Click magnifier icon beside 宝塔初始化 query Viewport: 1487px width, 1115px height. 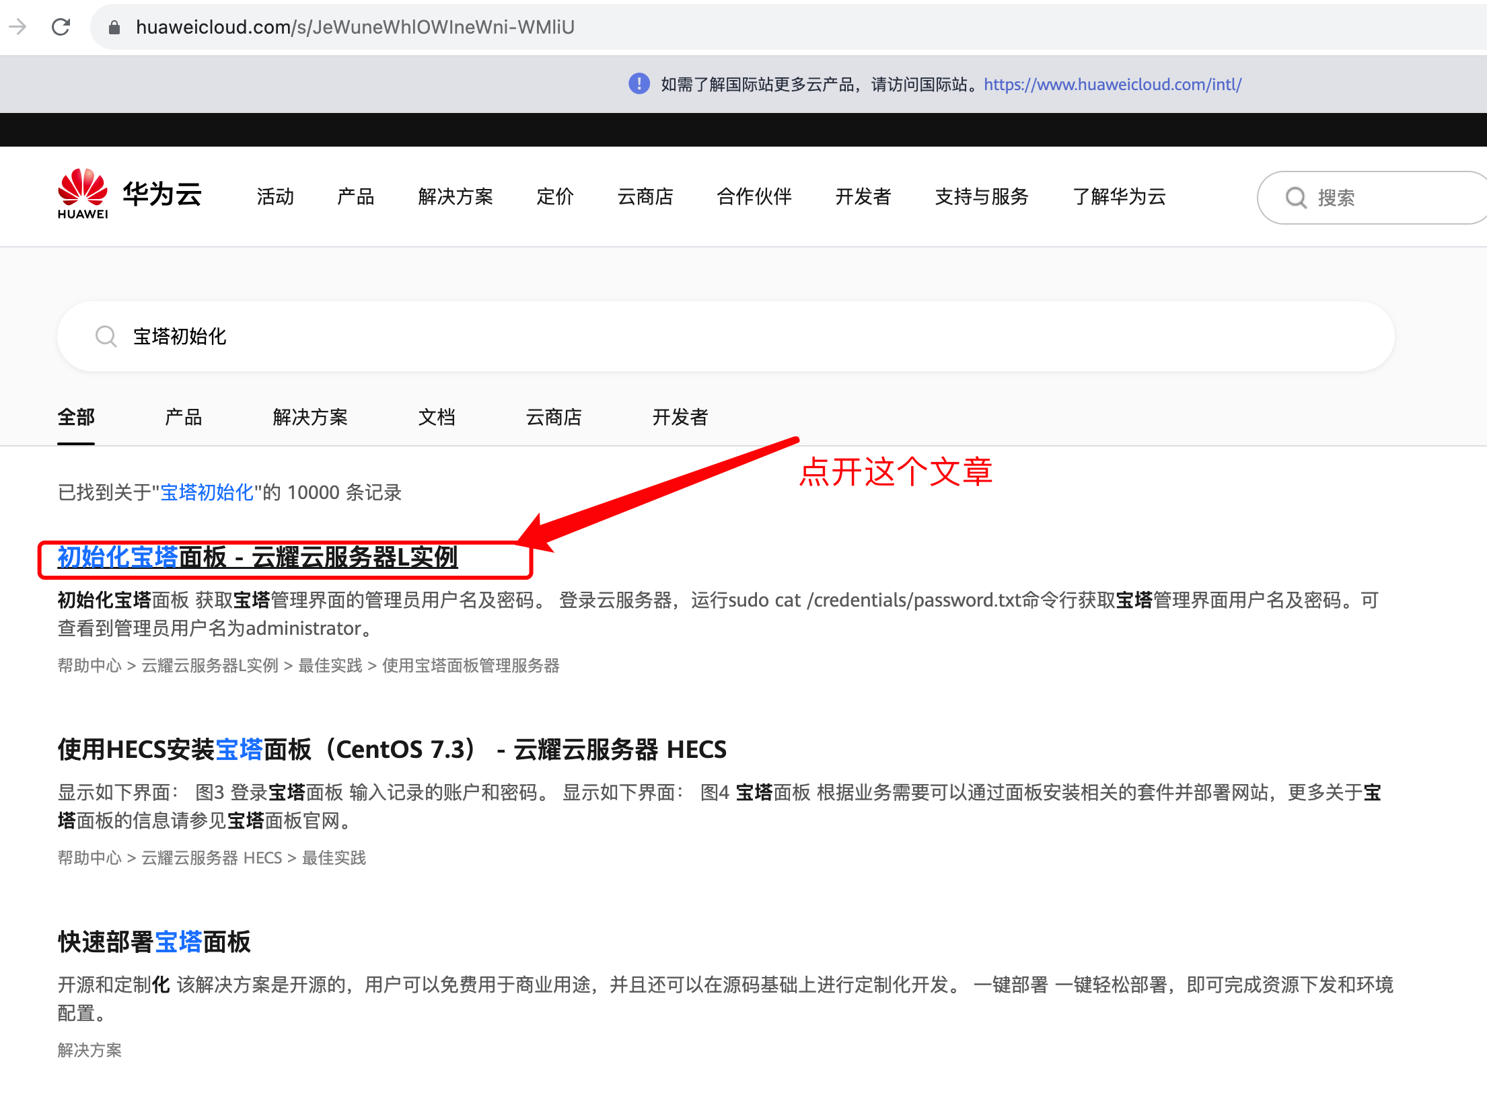[x=106, y=336]
